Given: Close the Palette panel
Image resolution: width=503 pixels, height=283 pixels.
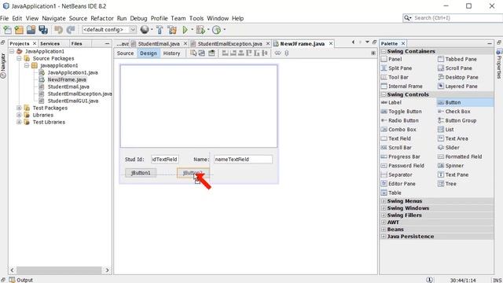Looking at the screenshot, I should tap(403, 44).
